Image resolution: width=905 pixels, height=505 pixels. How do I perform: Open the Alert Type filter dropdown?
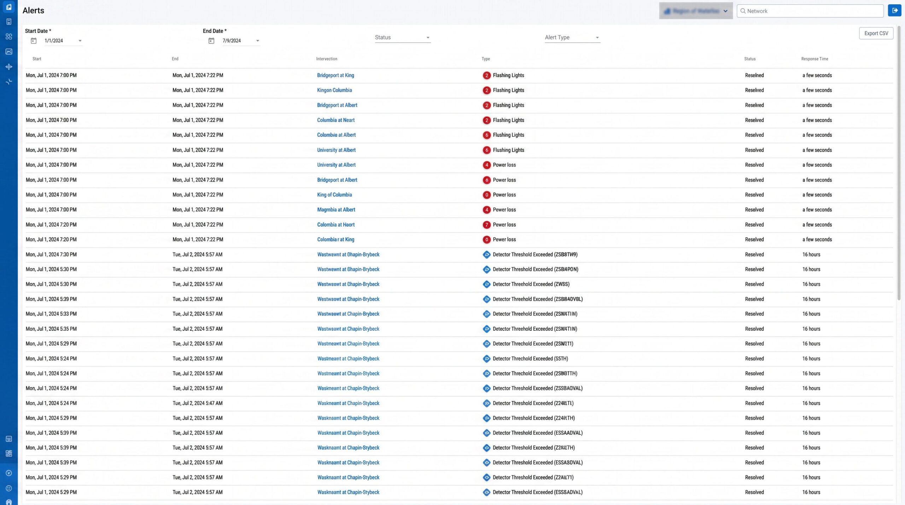[x=572, y=37]
